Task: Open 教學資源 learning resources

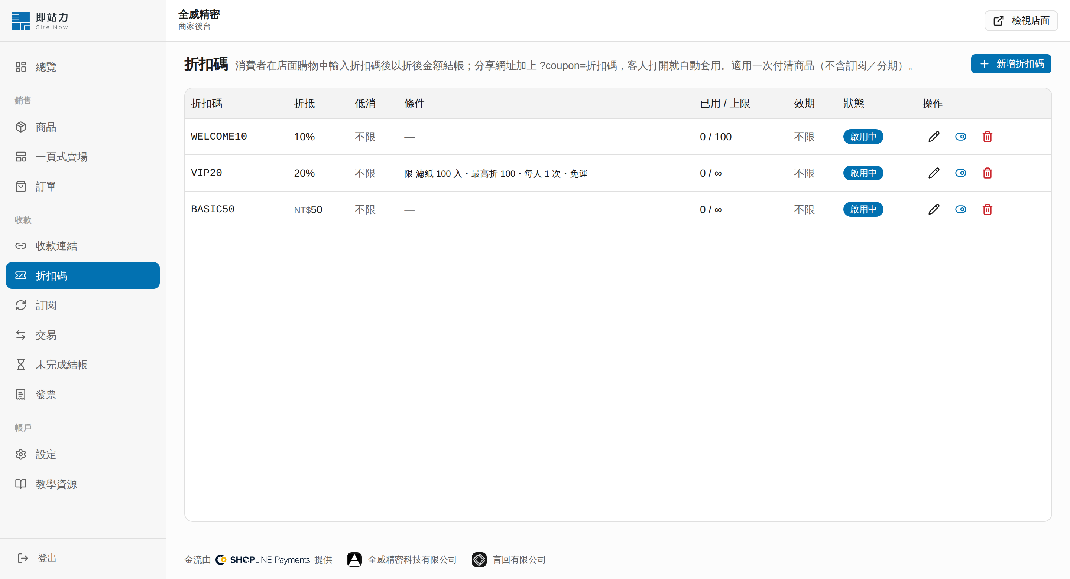Action: tap(82, 484)
